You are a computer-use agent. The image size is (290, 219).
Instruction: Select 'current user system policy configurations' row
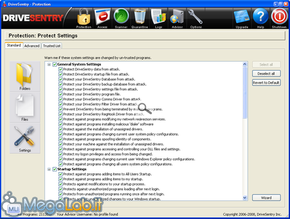[x=121, y=134]
